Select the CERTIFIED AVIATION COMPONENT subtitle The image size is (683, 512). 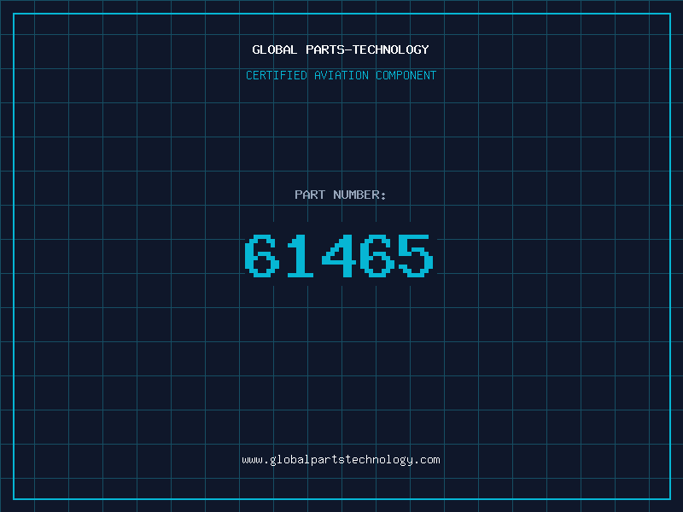341,75
